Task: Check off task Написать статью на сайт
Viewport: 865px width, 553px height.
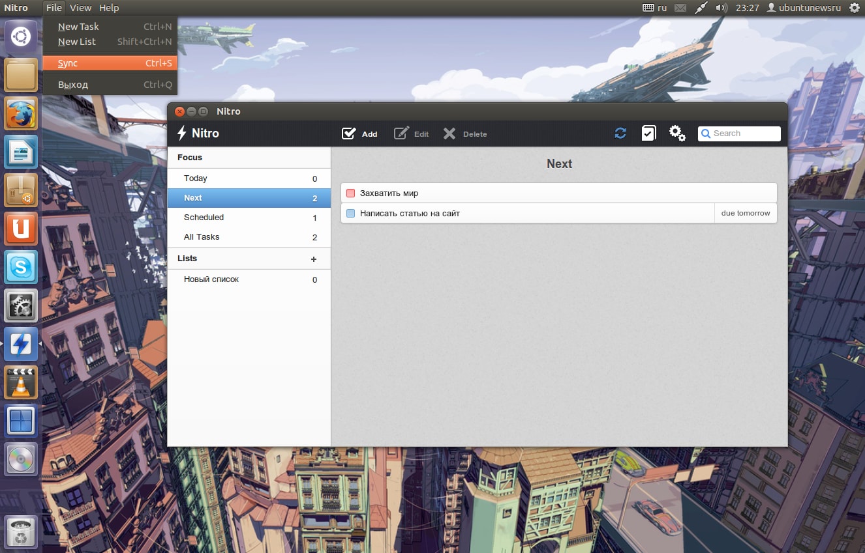Action: (x=350, y=213)
